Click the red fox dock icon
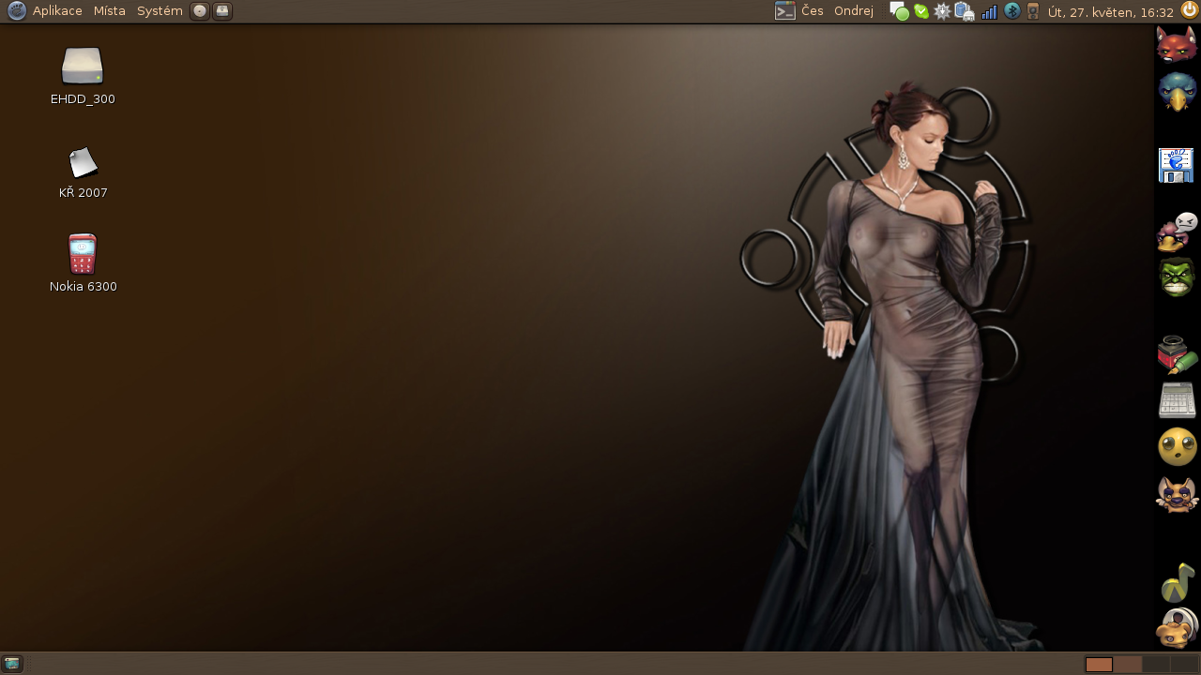Viewport: 1201px width, 675px height. pos(1177,44)
